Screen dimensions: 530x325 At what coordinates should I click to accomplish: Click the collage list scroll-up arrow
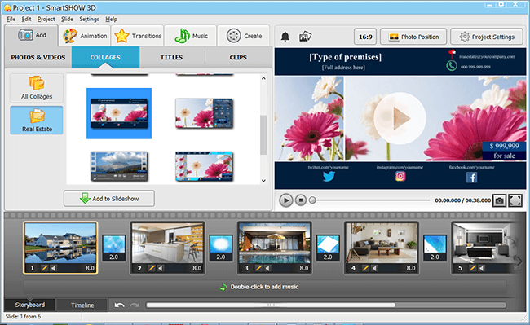point(263,78)
